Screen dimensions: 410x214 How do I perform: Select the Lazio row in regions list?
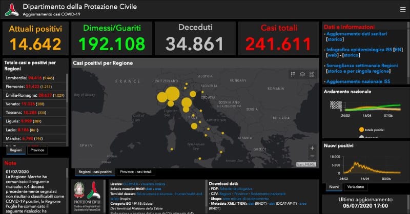point(34,130)
